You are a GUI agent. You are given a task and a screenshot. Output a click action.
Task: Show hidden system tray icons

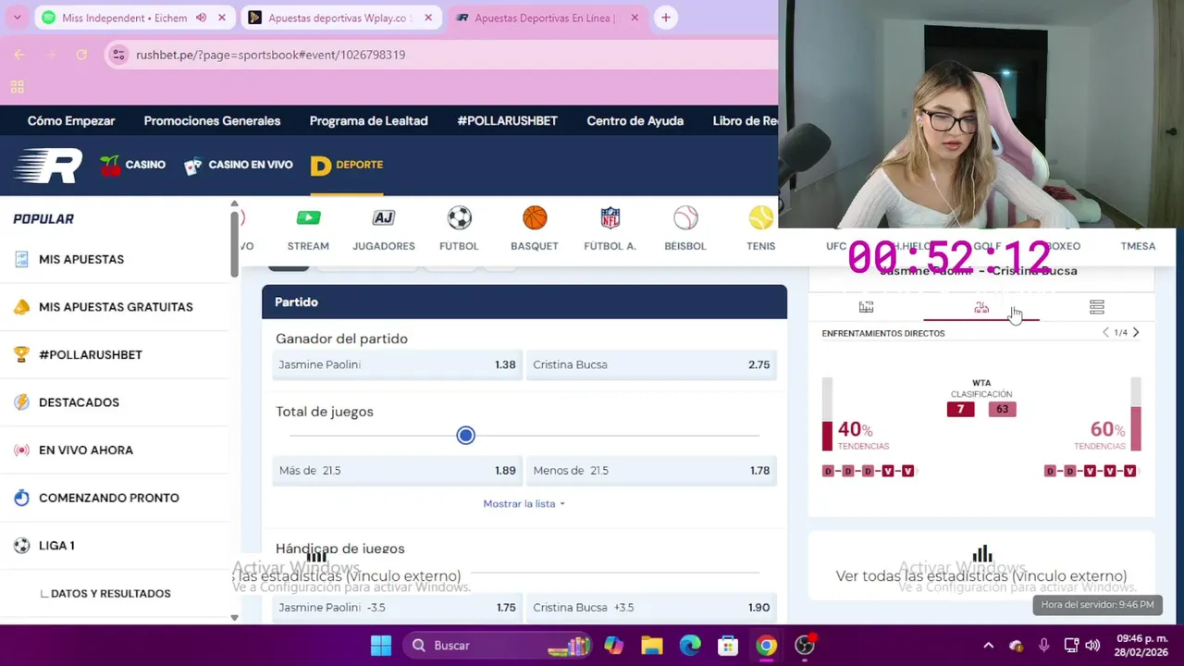pos(988,646)
